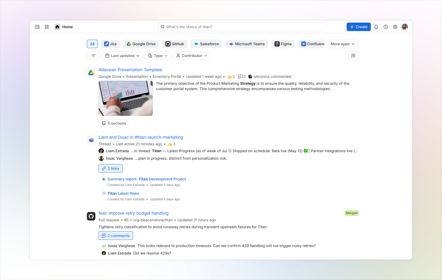Click the presentation laptop thumbnail
Viewport: 442px width, 280px height.
[x=126, y=98]
